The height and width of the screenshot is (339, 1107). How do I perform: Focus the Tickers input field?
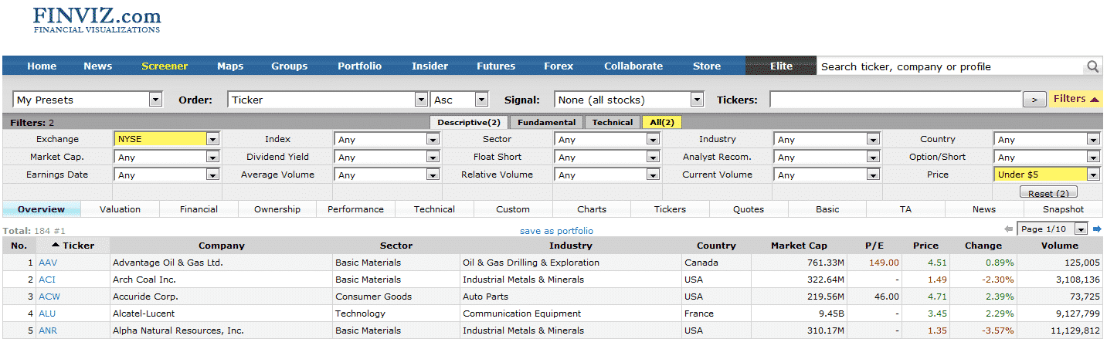point(895,100)
